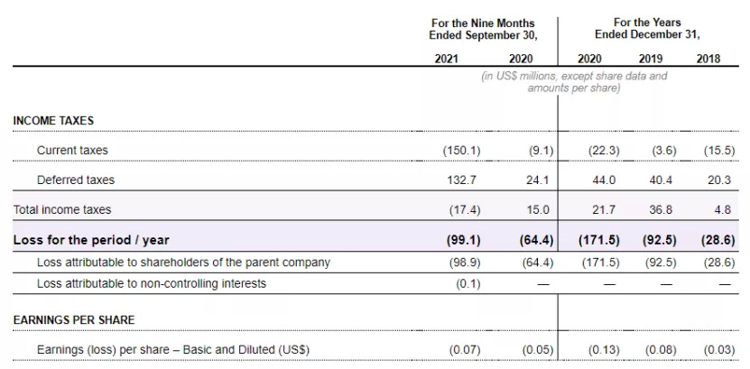Select Loss attributable to shareholders row label
This screenshot has width=750, height=369.
point(183,263)
